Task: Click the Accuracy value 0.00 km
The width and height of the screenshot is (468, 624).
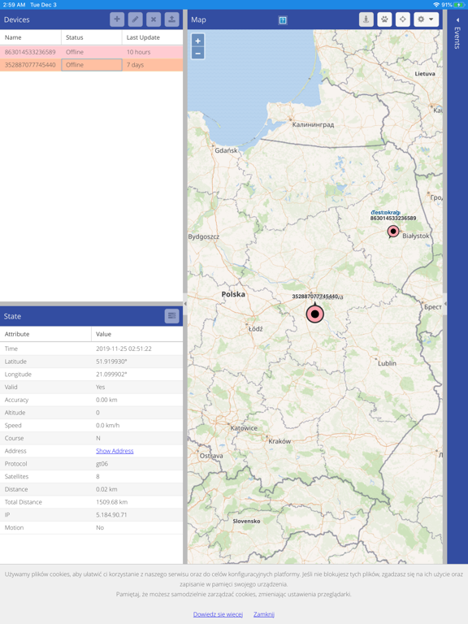Action: (106, 400)
